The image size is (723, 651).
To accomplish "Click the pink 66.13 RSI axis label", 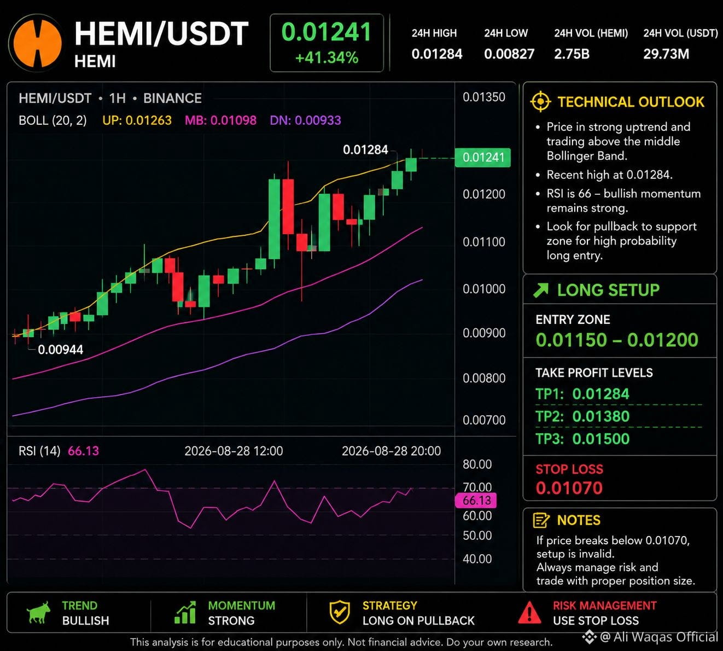I will [476, 501].
